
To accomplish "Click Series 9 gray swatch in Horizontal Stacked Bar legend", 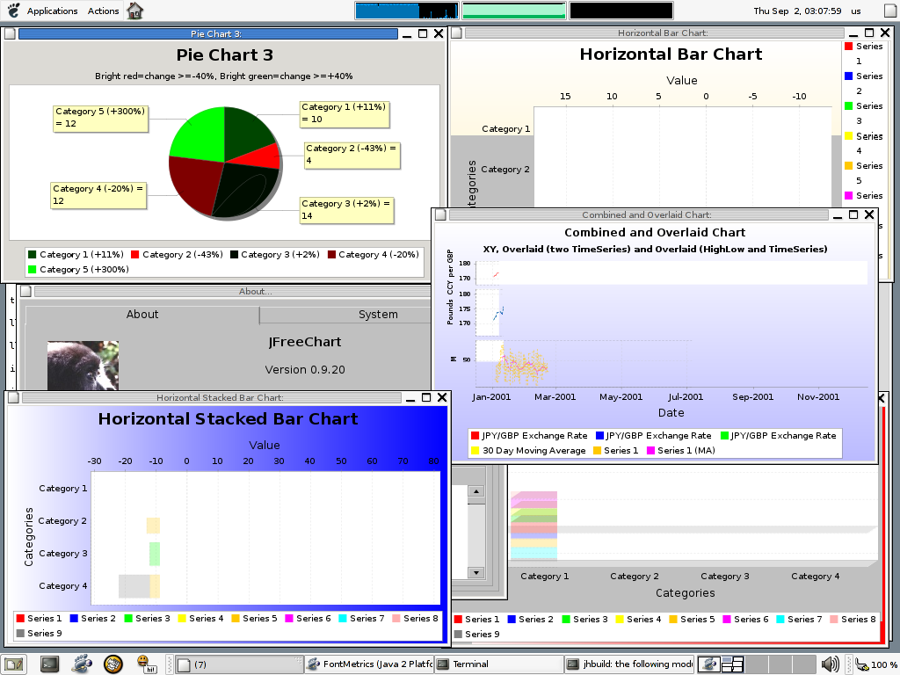I will pyautogui.click(x=21, y=633).
